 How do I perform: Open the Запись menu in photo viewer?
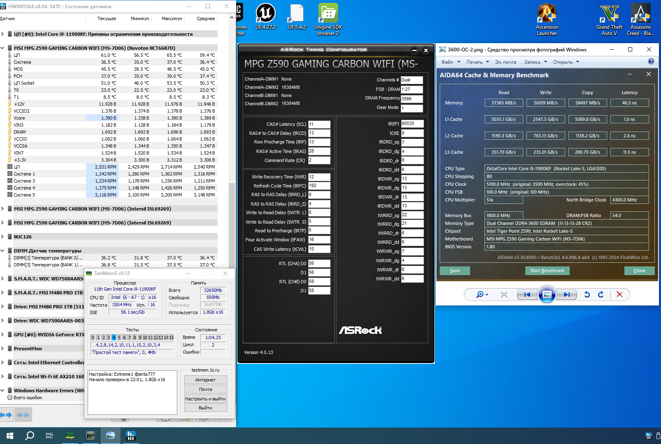click(536, 62)
